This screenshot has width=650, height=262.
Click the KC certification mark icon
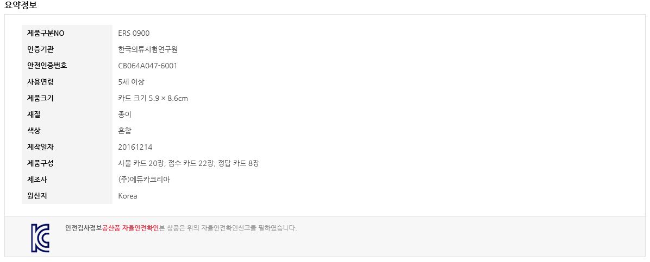pyautogui.click(x=40, y=238)
